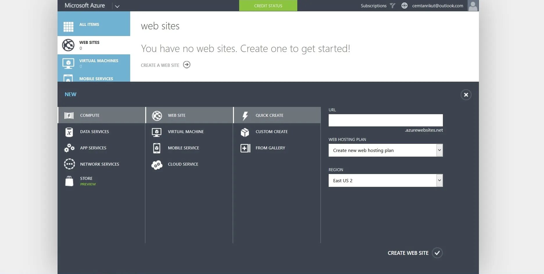The height and width of the screenshot is (274, 544).
Task: Select the All Items sidebar label
Action: pyautogui.click(x=89, y=24)
